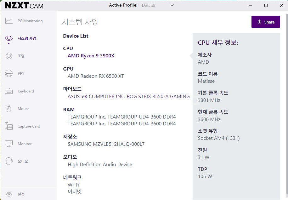288x200 pixels.
Task: Click the 'RAM' category label
Action: click(69, 109)
